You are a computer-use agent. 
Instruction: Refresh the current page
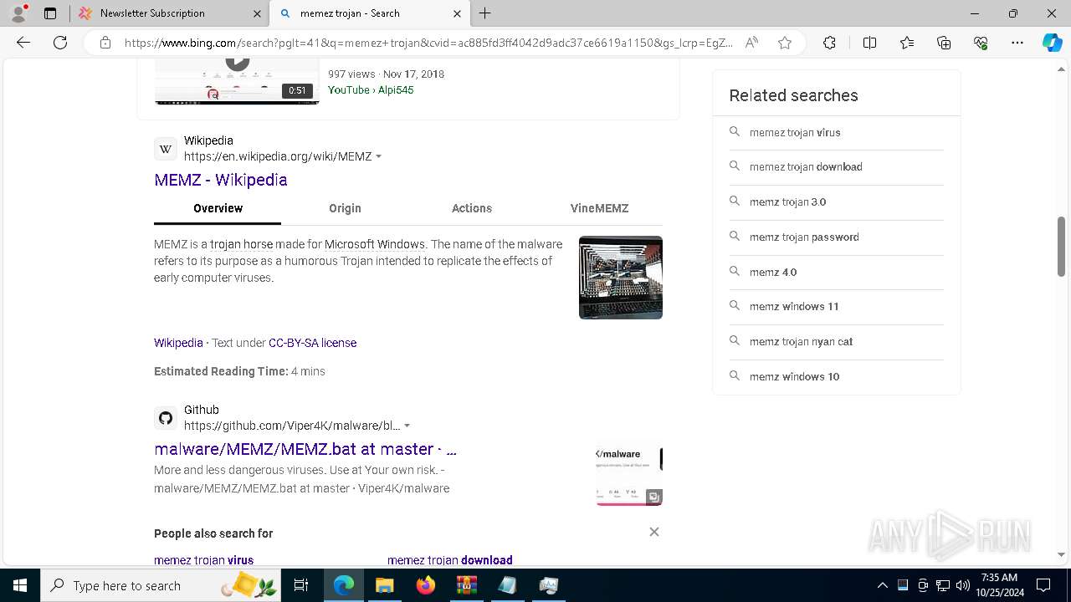click(60, 43)
